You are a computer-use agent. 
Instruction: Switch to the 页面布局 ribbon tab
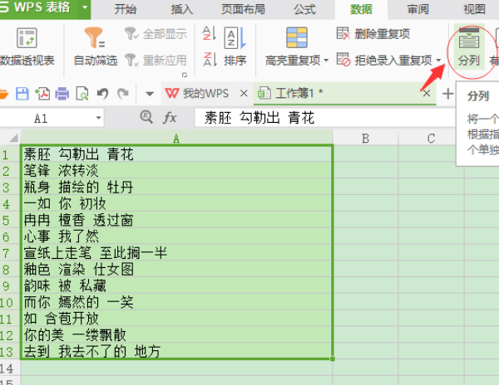click(x=244, y=9)
